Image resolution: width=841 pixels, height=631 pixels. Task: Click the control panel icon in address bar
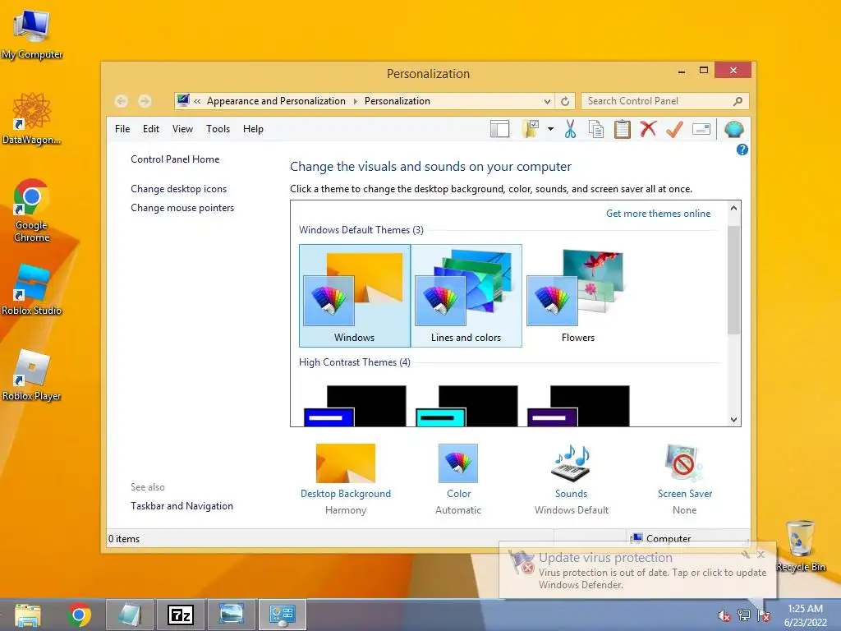(x=183, y=100)
